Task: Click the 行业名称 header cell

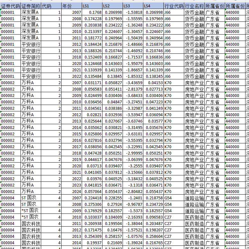Action: (194, 6)
